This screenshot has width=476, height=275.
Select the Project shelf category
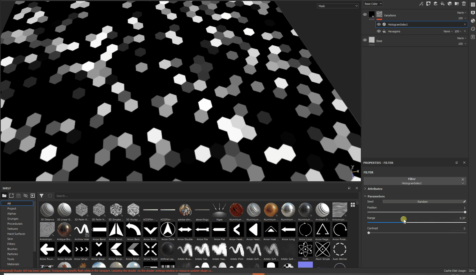(x=12, y=208)
